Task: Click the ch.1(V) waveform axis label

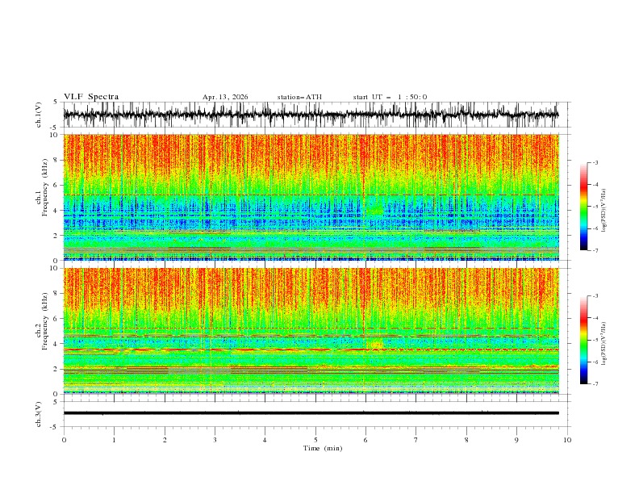Action: (x=39, y=115)
